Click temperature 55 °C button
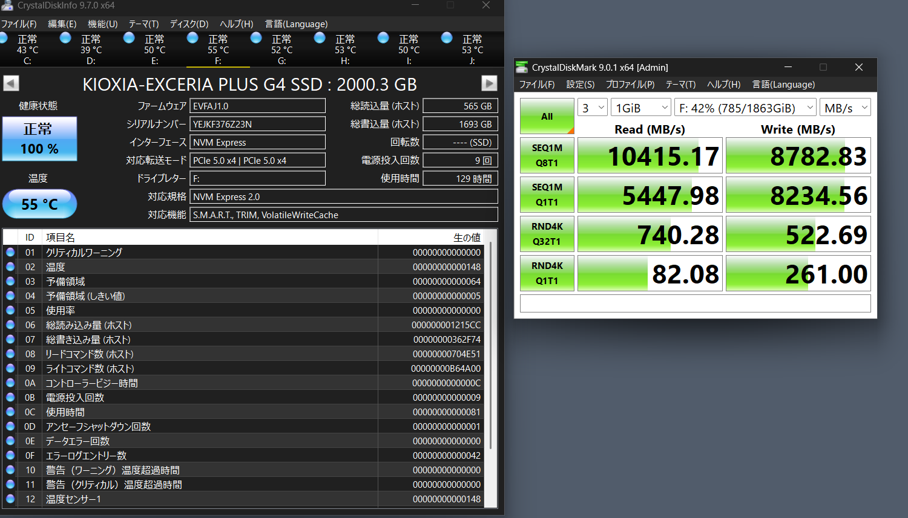Screen dimensions: 908x518 coord(40,204)
